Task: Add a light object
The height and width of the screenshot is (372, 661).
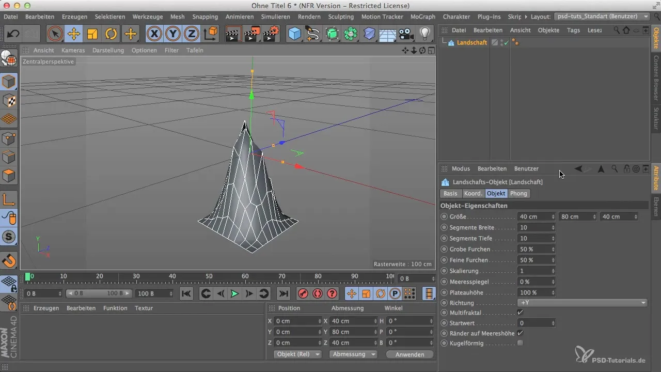Action: tap(425, 34)
